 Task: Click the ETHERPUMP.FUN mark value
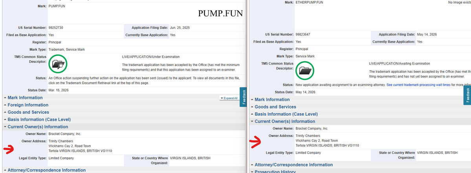tap(310, 2)
